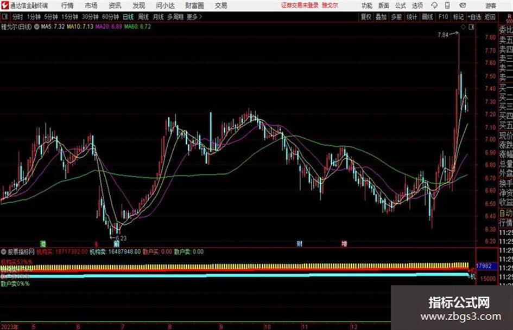
Task: Switch to the 月线 monthly tab
Action: click(158, 17)
